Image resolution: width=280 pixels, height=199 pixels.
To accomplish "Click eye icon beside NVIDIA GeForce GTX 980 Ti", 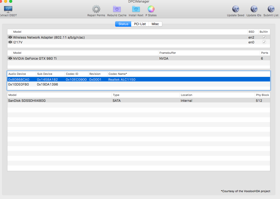I will (x=10, y=58).
